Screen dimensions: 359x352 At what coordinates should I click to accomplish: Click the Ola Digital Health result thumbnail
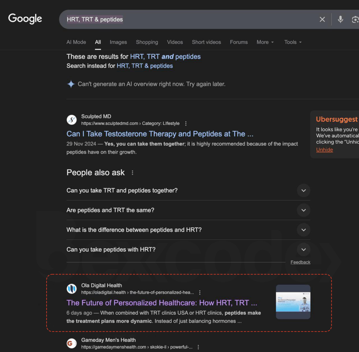[293, 302]
